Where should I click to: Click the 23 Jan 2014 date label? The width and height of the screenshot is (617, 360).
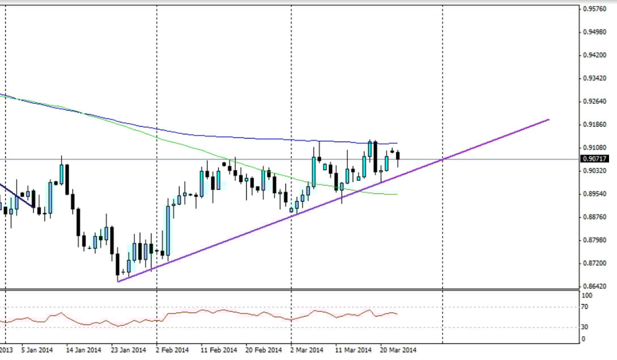(129, 350)
